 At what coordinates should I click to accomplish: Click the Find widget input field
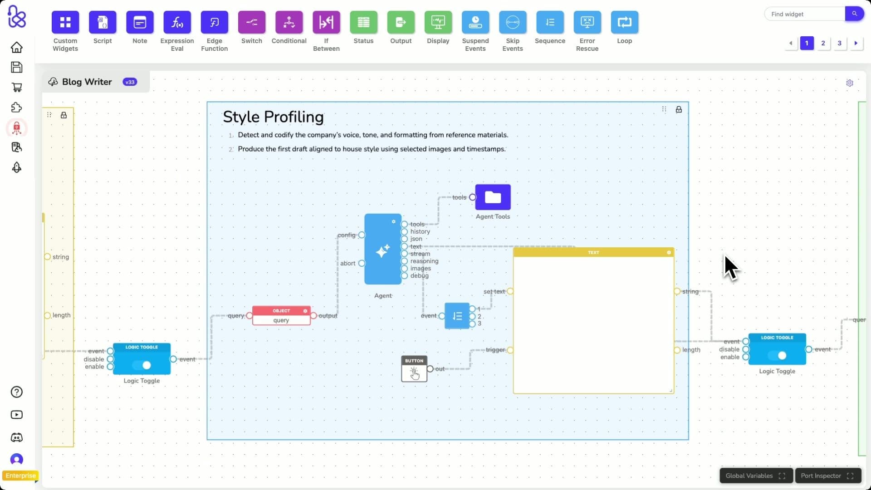tap(805, 14)
